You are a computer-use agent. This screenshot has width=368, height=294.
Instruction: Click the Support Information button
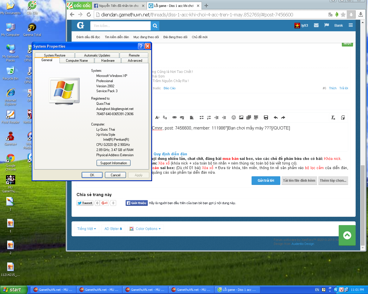point(114,163)
